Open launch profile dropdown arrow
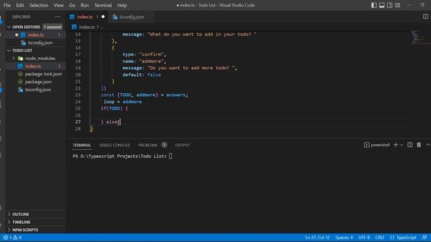The width and height of the screenshot is (431, 242). point(401,145)
